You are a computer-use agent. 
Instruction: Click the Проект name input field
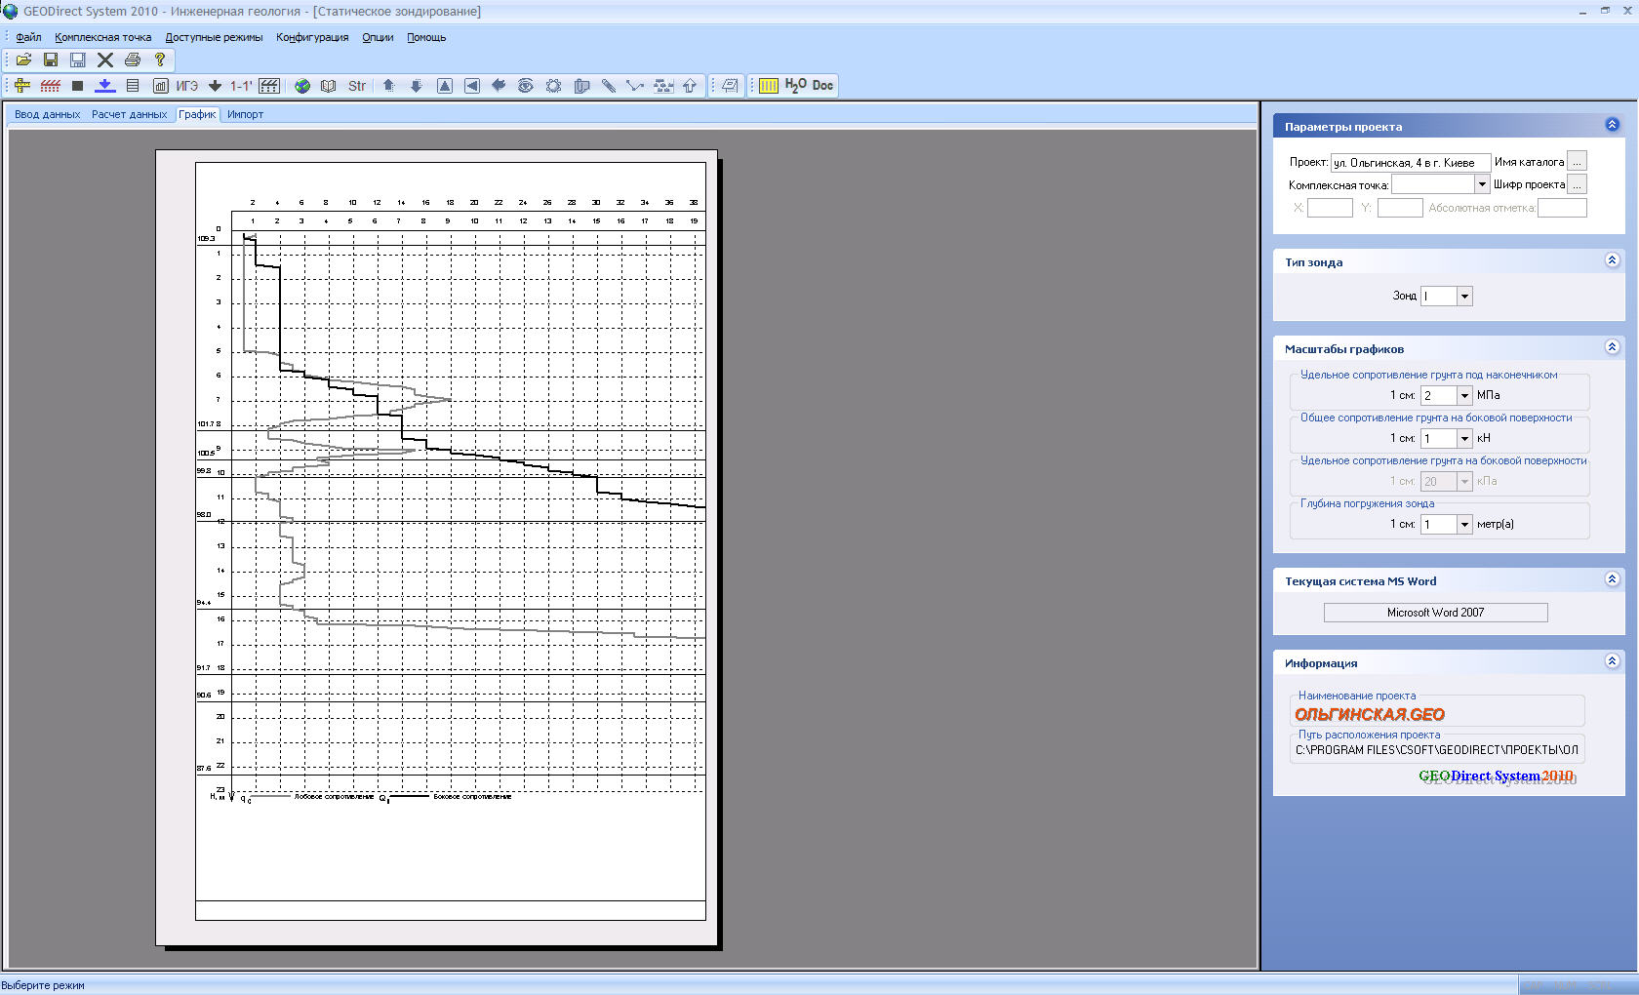tap(1410, 163)
